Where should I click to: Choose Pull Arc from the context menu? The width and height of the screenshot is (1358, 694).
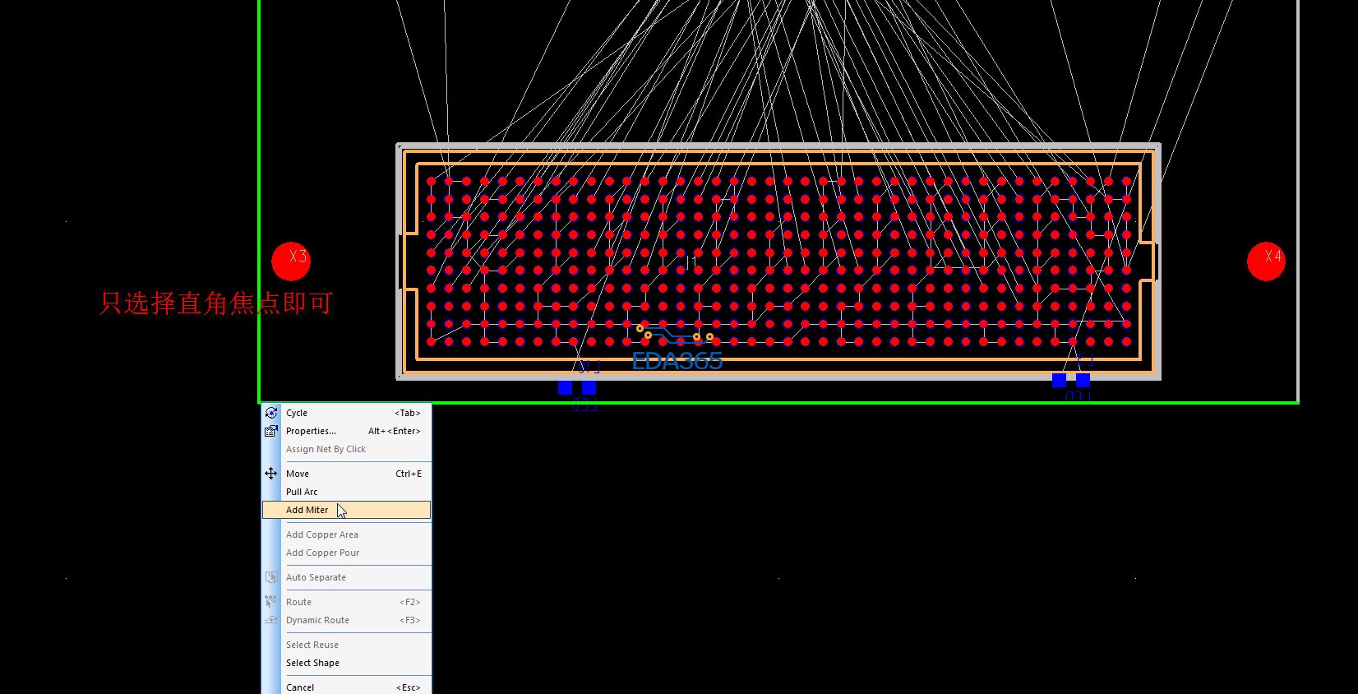coord(302,492)
